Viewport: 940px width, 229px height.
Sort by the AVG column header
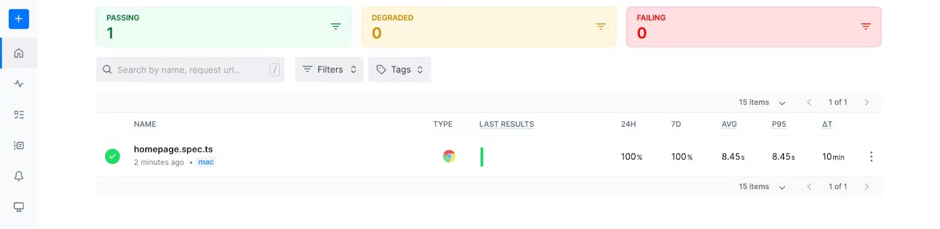point(729,124)
